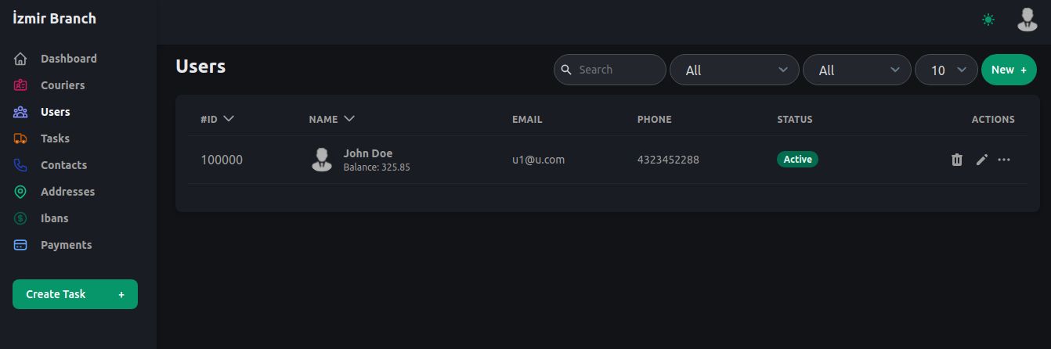Sort the table by #ID column chevron
Screen dimensions: 1051x349
coord(229,119)
